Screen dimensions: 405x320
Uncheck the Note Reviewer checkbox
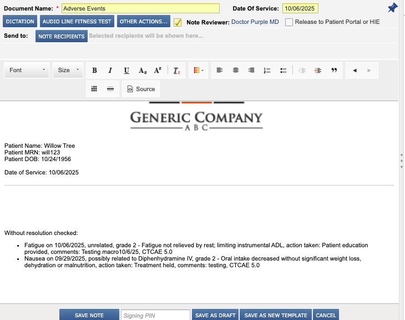pyautogui.click(x=178, y=22)
